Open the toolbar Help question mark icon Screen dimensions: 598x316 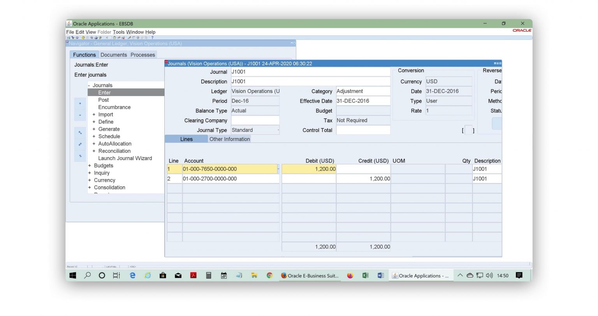click(152, 38)
